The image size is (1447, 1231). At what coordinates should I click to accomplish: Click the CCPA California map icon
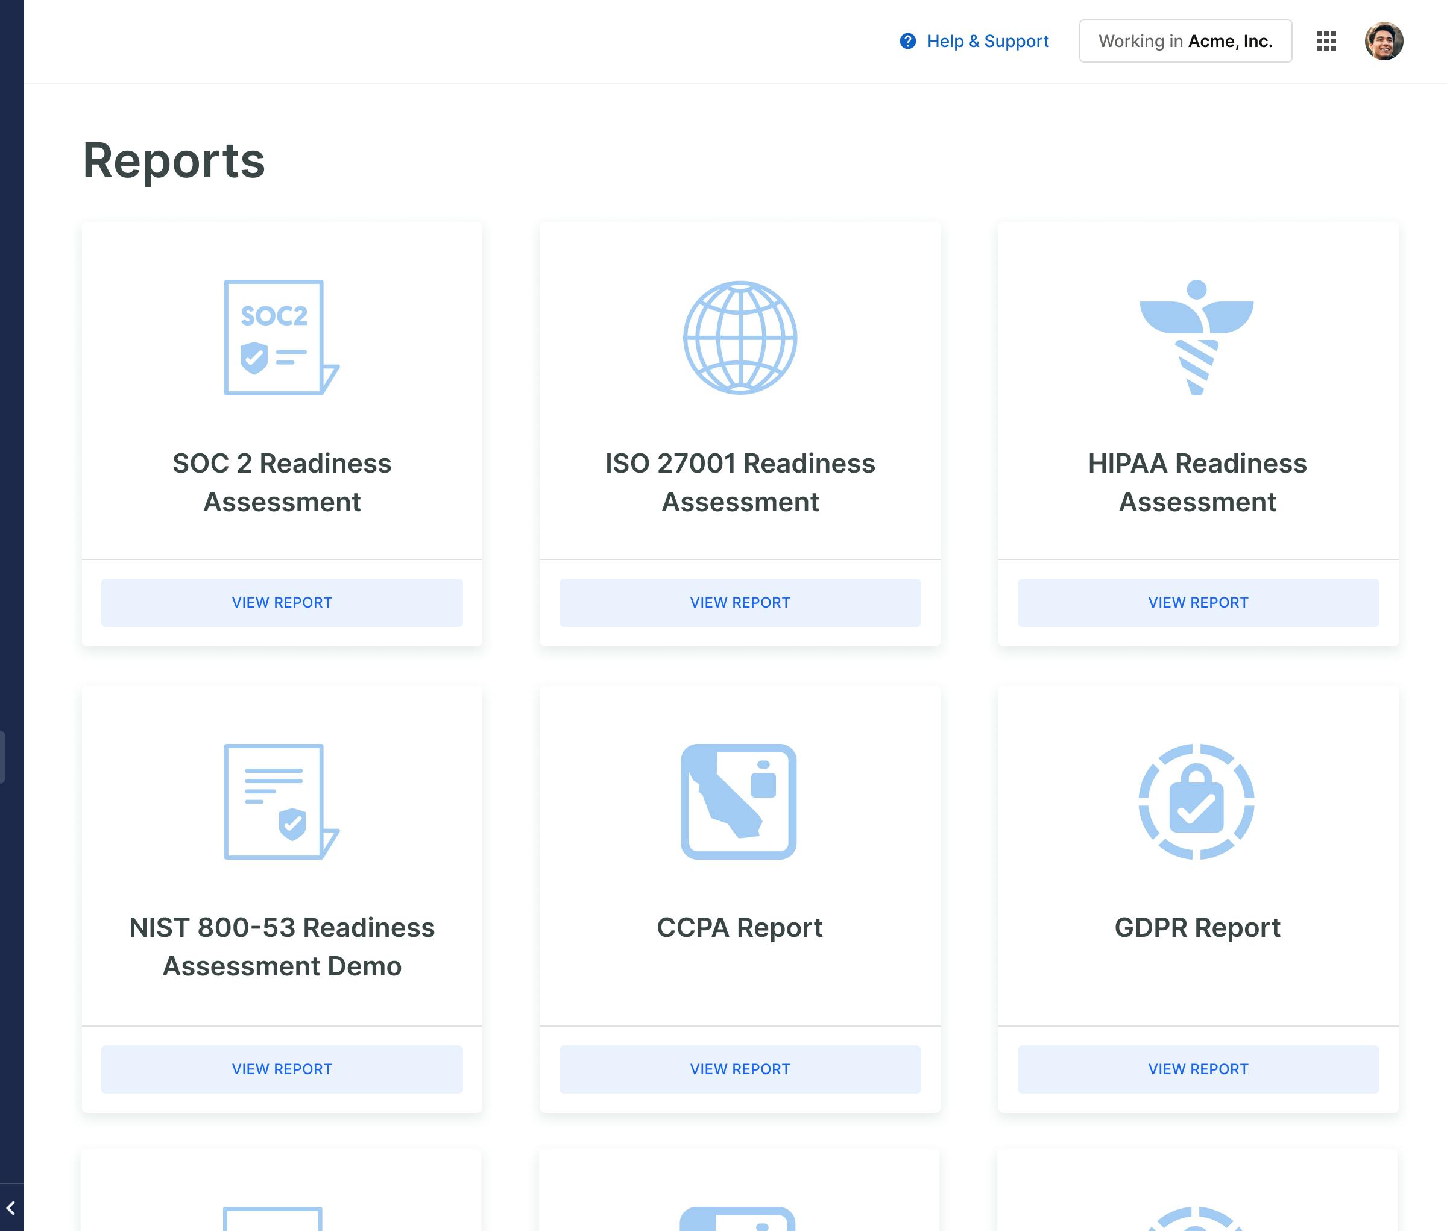tap(739, 801)
